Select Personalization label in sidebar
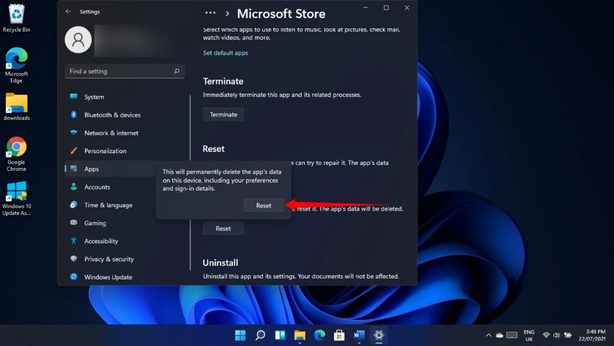The image size is (614, 346). pyautogui.click(x=105, y=151)
